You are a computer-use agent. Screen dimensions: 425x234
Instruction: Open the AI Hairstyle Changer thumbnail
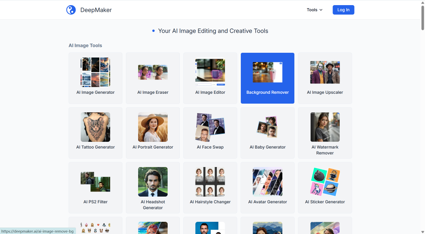click(210, 182)
